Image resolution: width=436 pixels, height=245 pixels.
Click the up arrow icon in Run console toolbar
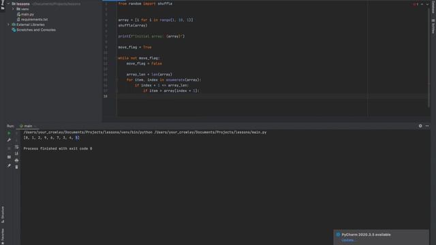(x=16, y=133)
